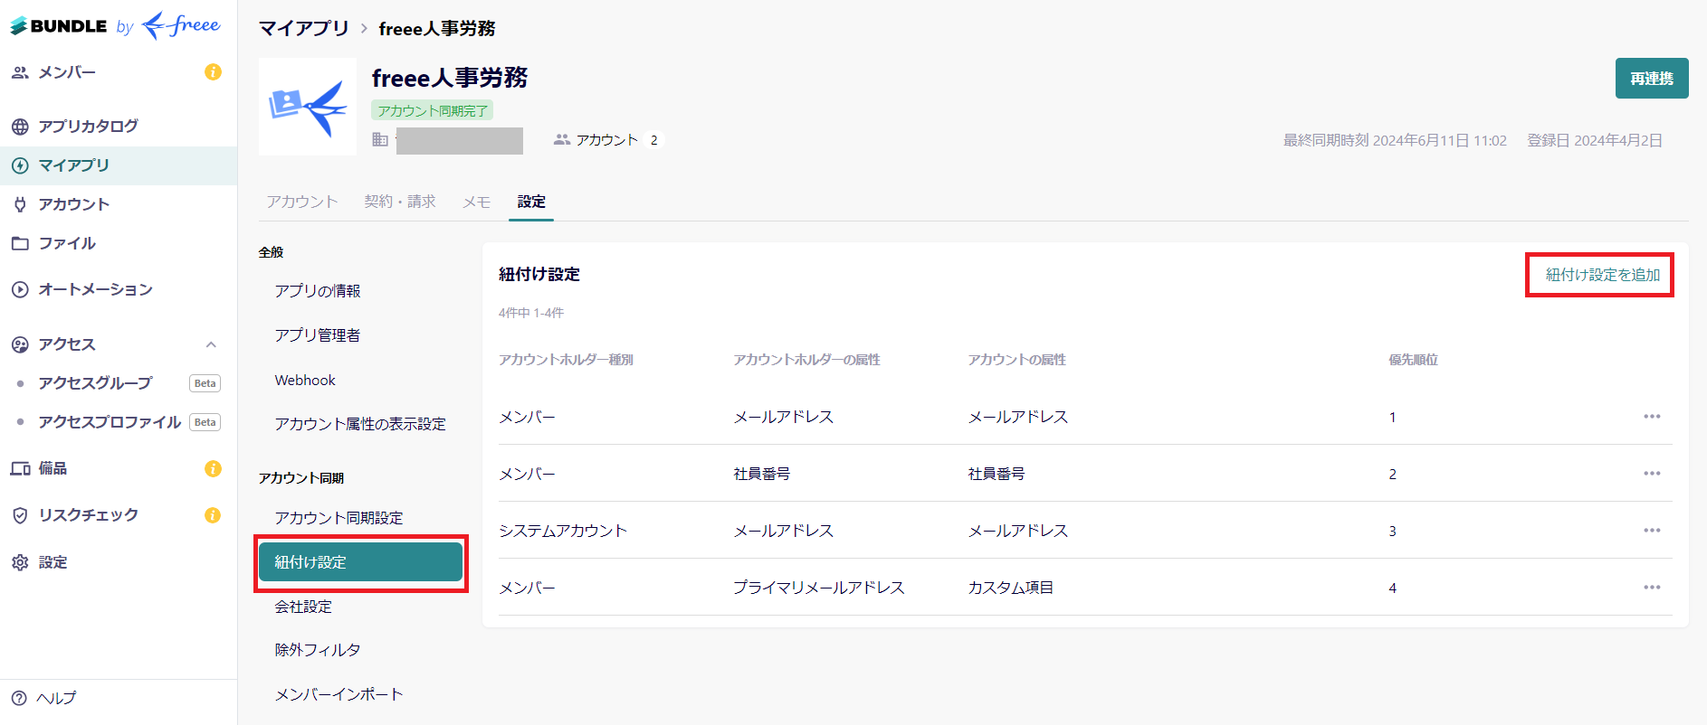Click the devices icon for 備品
This screenshot has height=725, width=1707.
coord(20,468)
